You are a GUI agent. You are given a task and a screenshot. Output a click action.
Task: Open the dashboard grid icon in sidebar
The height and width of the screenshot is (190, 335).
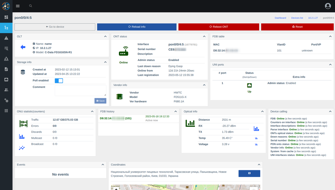tap(6, 17)
